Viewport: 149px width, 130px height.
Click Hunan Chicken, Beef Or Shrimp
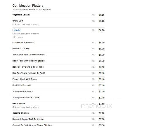point(28,119)
